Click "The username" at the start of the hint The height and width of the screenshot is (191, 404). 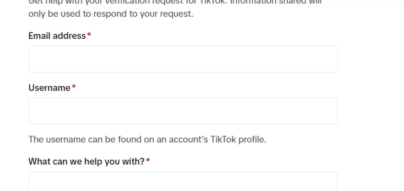[51, 139]
